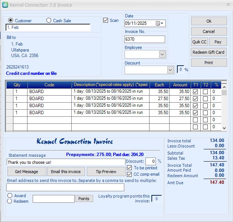The height and width of the screenshot is (222, 233).
Task: Disable the CC comp email checkbox
Action: pyautogui.click(x=129, y=174)
